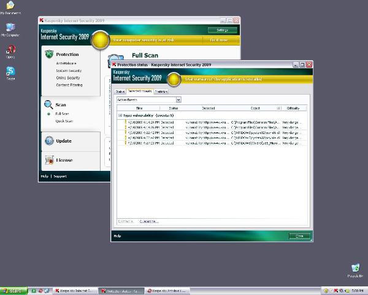
Task: Switch to the Status tab
Action: 120,92
